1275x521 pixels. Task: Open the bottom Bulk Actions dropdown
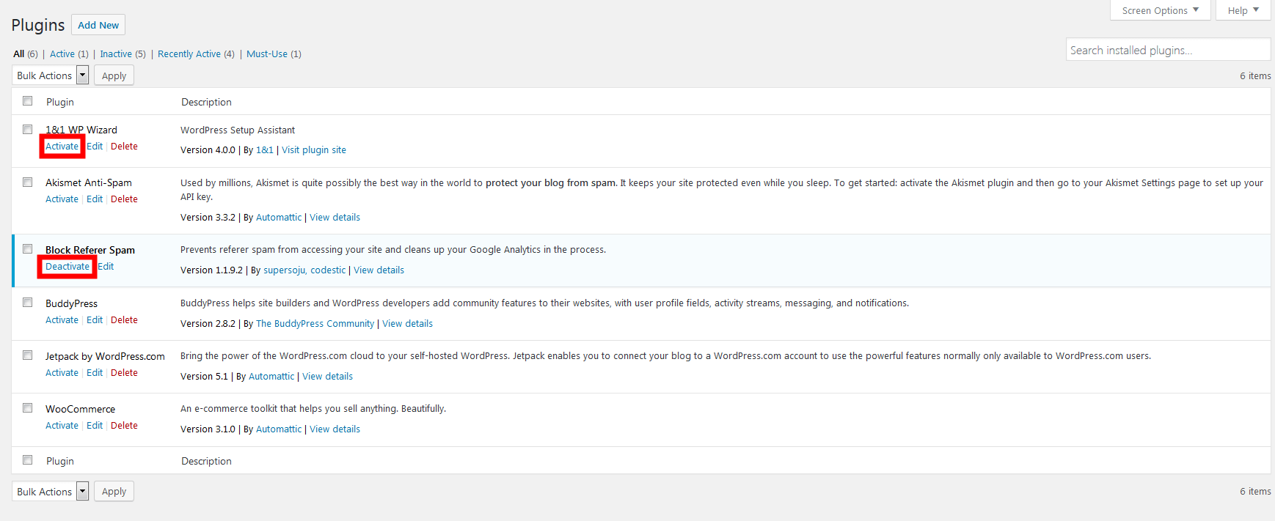point(51,492)
